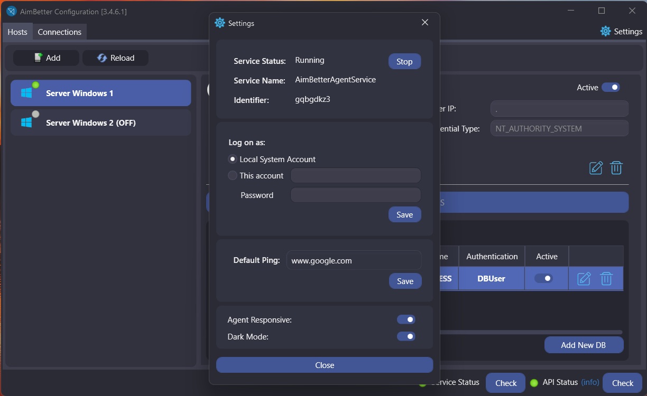Image resolution: width=647 pixels, height=396 pixels.
Task: Click Check button next to Service Status
Action: point(506,383)
